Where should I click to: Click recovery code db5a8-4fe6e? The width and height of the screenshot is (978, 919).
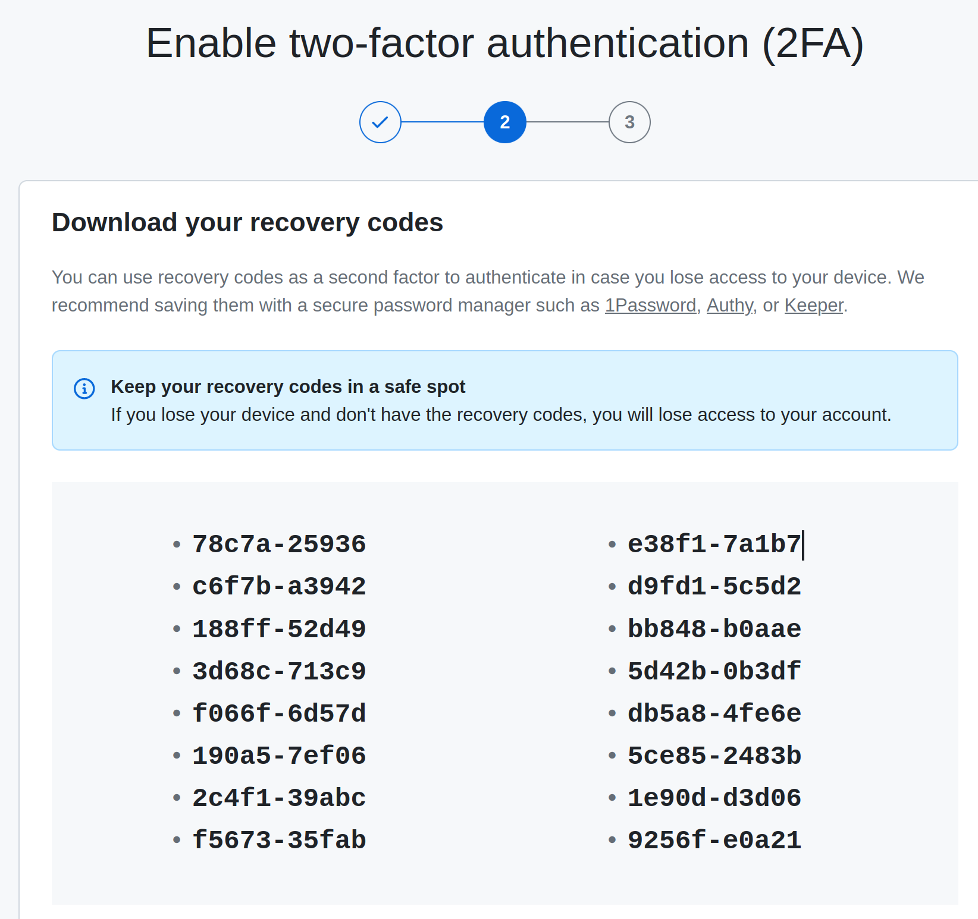[x=714, y=714]
